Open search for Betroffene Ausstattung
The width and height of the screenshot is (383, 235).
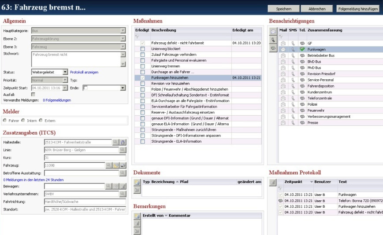click(x=123, y=173)
